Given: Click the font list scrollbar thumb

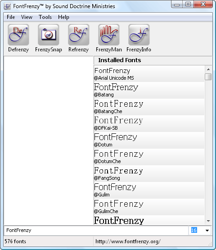Looking at the screenshot, I should tap(208, 77).
